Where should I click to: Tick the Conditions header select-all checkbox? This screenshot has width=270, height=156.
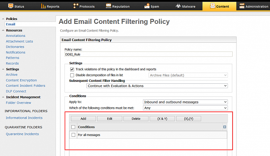73,127
